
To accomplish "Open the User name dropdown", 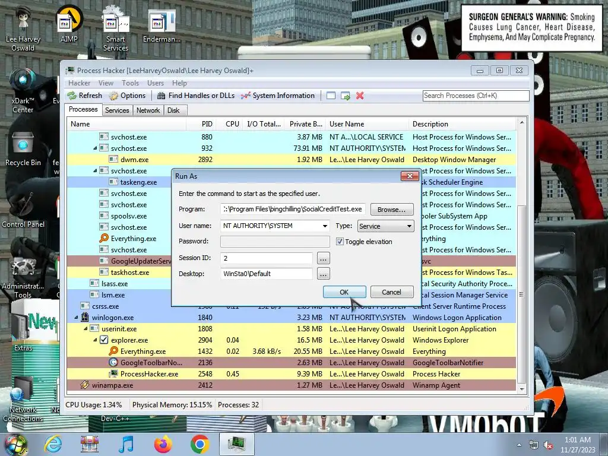I will pyautogui.click(x=325, y=226).
